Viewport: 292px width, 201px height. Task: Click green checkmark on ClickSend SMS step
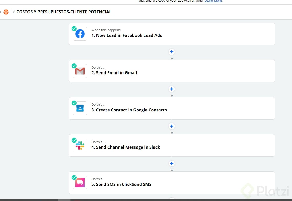pos(74,177)
